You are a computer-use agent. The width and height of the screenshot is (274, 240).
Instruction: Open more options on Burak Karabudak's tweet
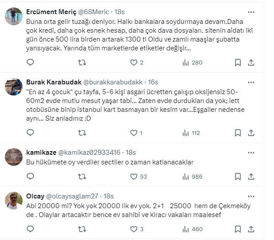(251, 82)
